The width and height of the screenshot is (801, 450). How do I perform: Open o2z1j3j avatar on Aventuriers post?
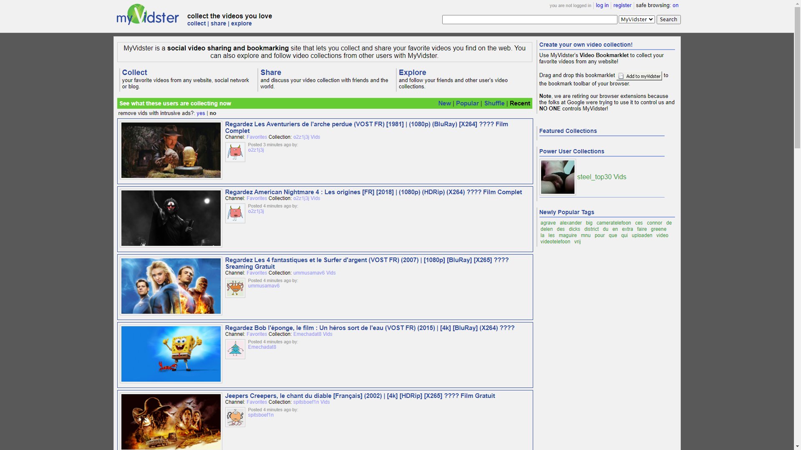[235, 152]
